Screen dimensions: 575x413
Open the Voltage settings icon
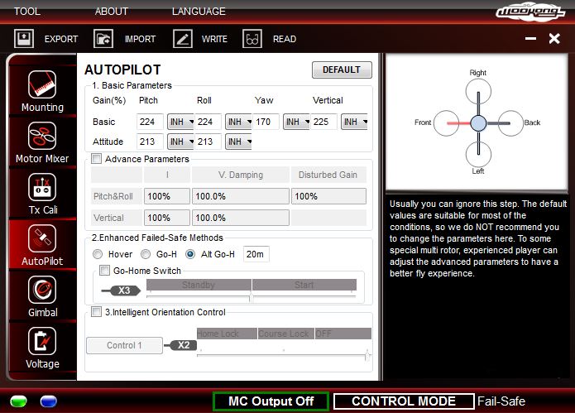point(42,341)
